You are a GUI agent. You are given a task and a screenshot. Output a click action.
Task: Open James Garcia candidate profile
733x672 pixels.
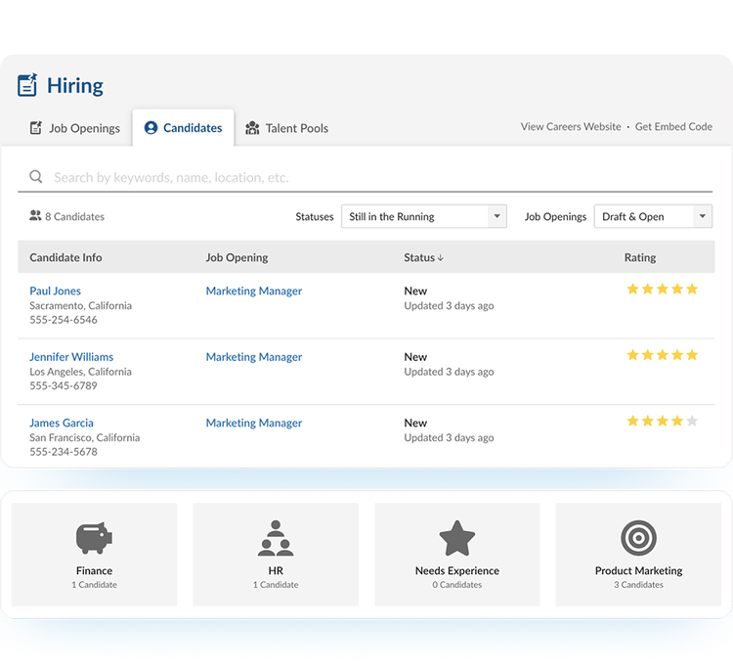click(62, 423)
